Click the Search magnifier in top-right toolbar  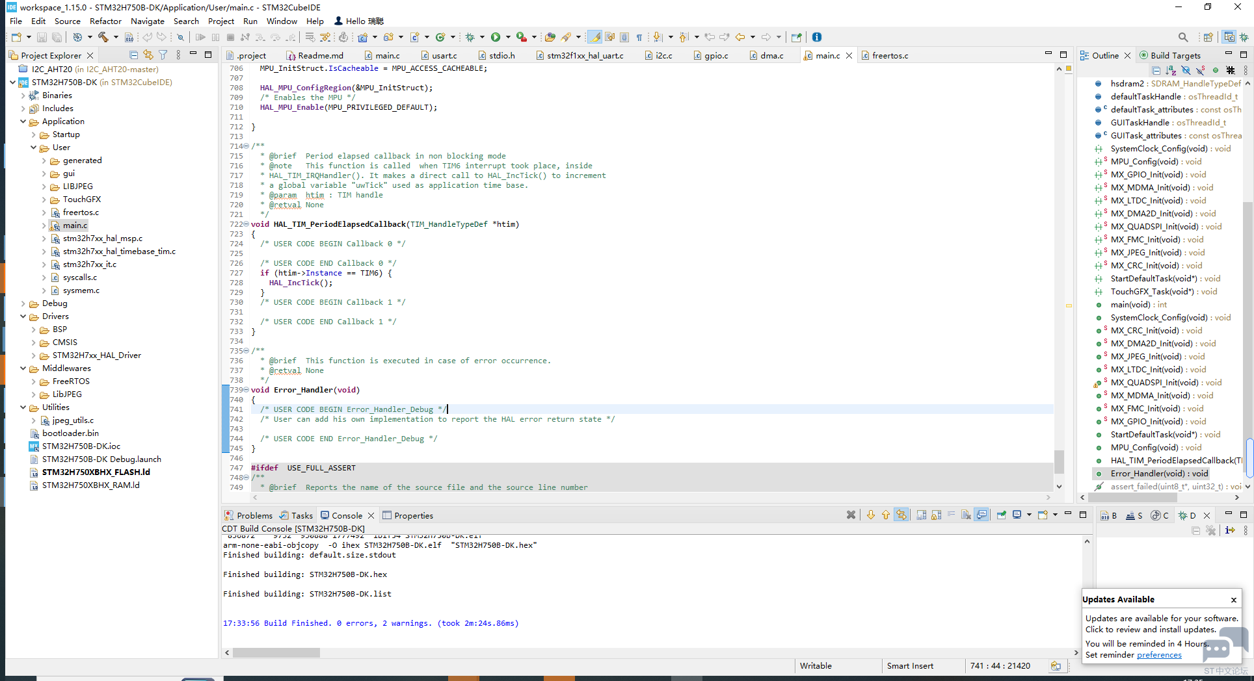click(1183, 37)
